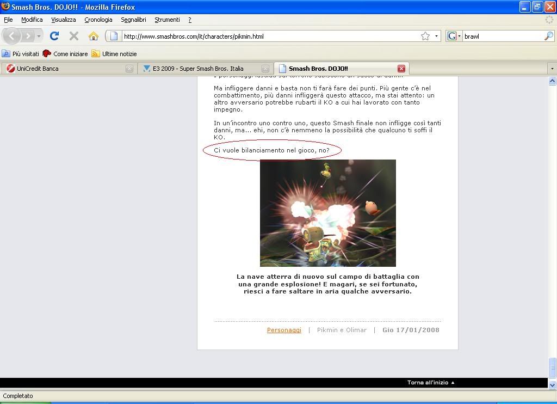Click the paragraph starting Ma infliggere danni e basta
This screenshot has width=557, height=404.
(324, 99)
